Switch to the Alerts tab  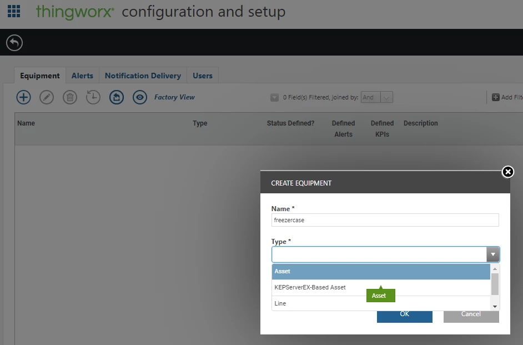coord(82,76)
